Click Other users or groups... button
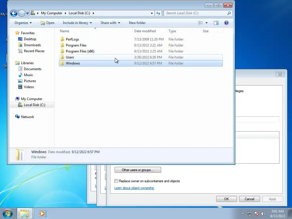This screenshot has width=292, height=219. coord(138,170)
